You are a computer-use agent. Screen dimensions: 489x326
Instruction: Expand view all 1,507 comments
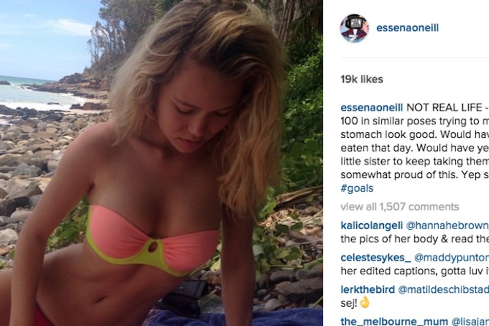pyautogui.click(x=400, y=206)
